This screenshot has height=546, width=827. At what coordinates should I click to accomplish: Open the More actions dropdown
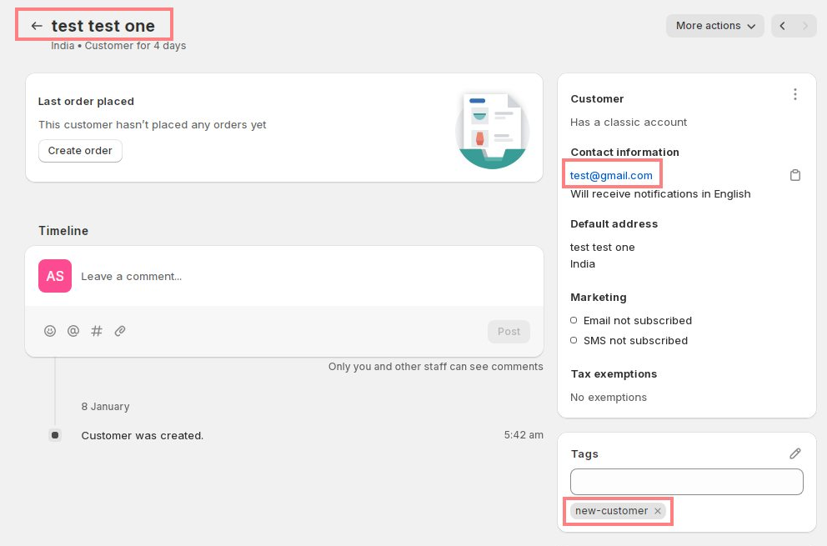[714, 26]
